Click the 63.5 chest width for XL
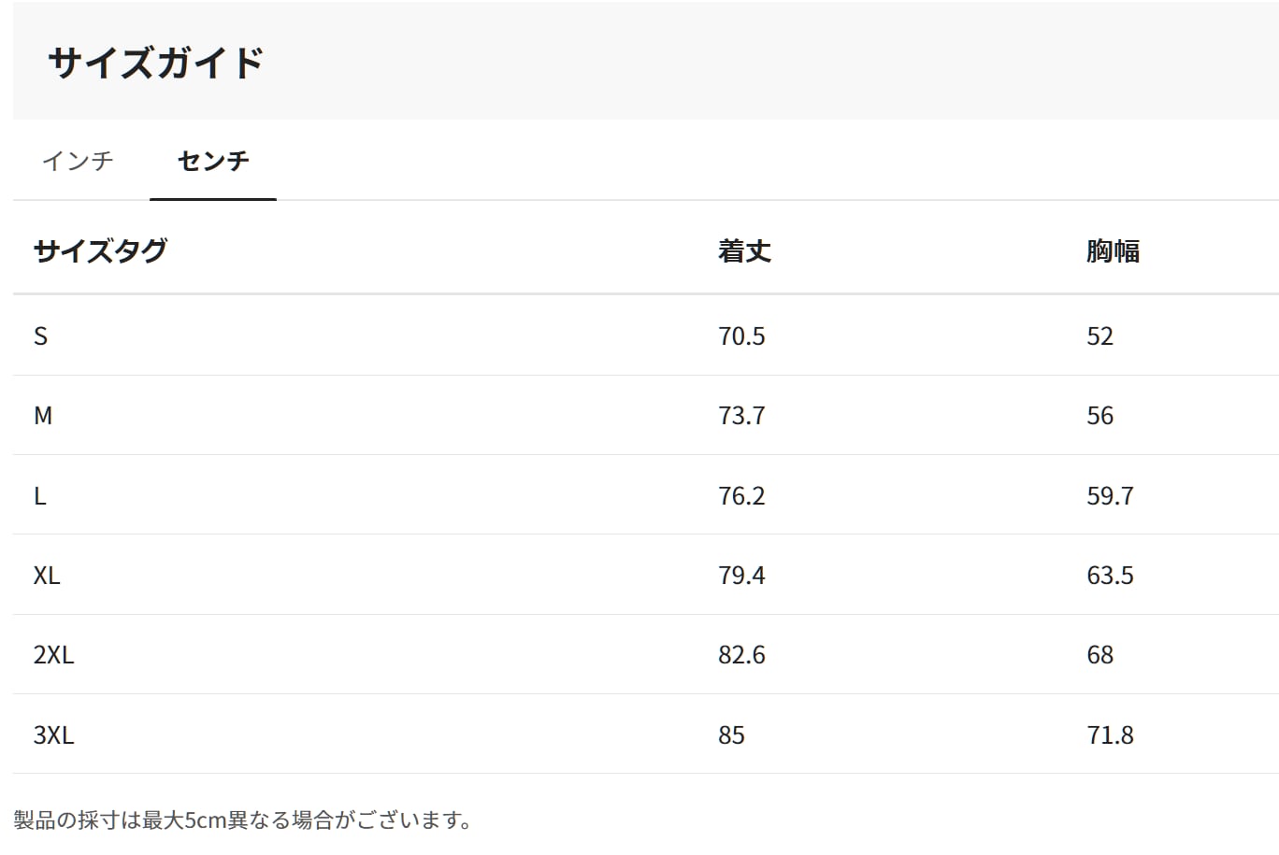Viewport: 1279px width, 855px height. (x=1110, y=576)
